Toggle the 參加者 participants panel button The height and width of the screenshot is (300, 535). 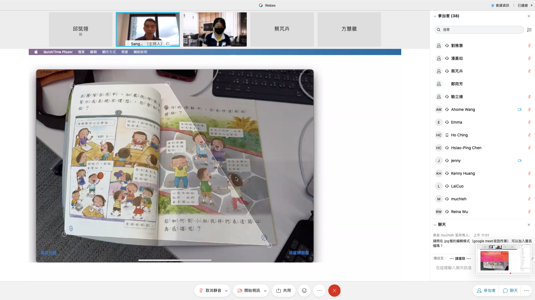(x=486, y=291)
